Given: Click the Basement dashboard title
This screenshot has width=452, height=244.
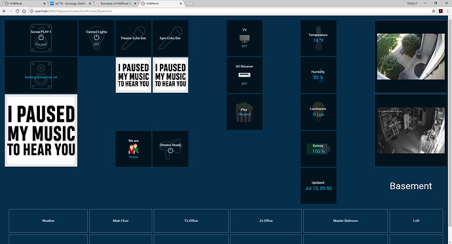Looking at the screenshot, I should point(411,186).
